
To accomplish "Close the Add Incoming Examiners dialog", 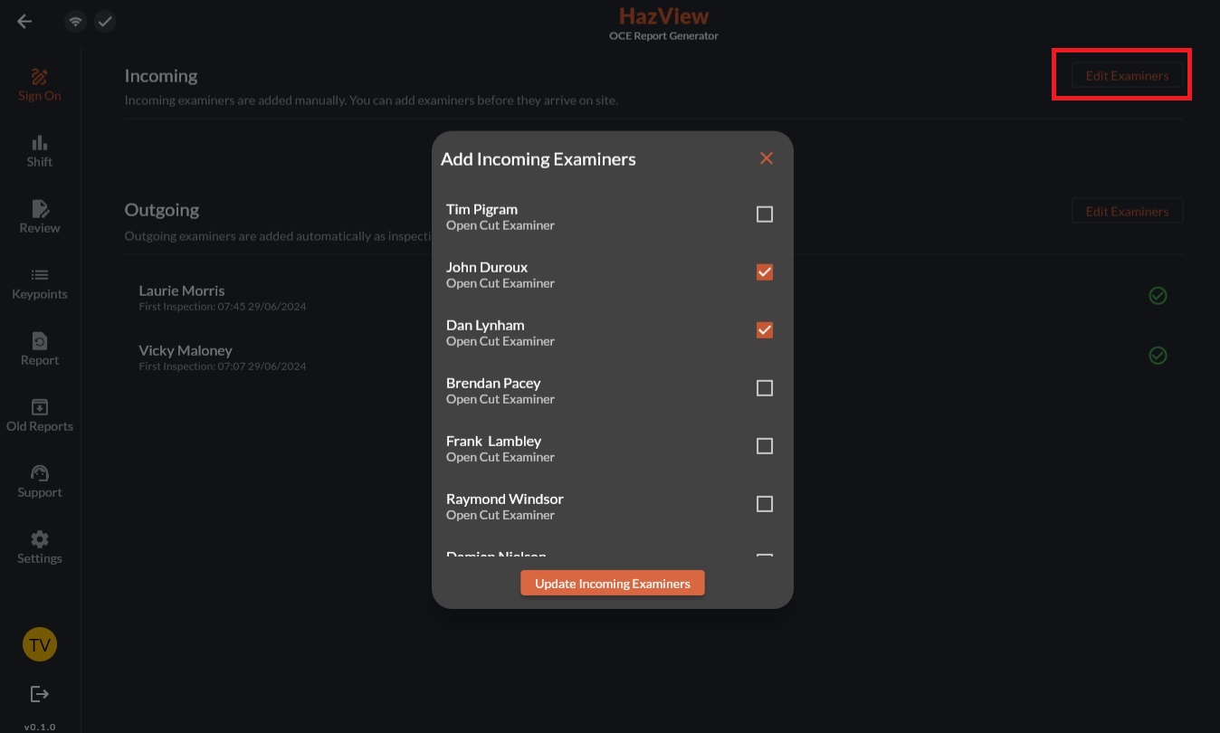I will pyautogui.click(x=767, y=158).
